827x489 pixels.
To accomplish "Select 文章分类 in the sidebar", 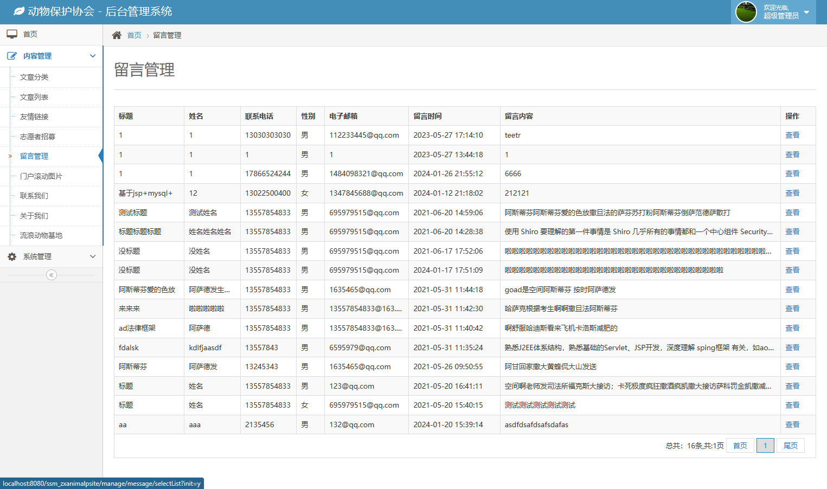I will click(34, 77).
